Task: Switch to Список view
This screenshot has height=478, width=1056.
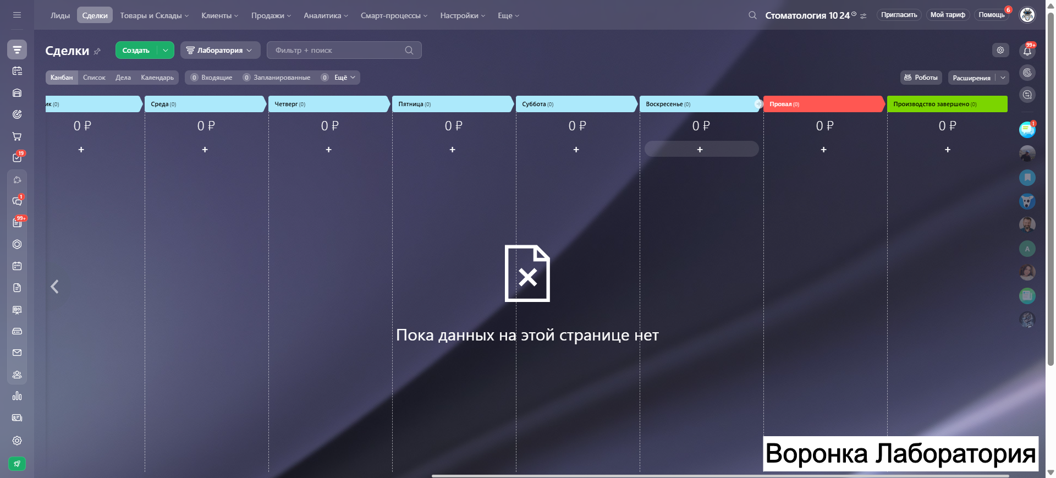Action: tap(94, 78)
